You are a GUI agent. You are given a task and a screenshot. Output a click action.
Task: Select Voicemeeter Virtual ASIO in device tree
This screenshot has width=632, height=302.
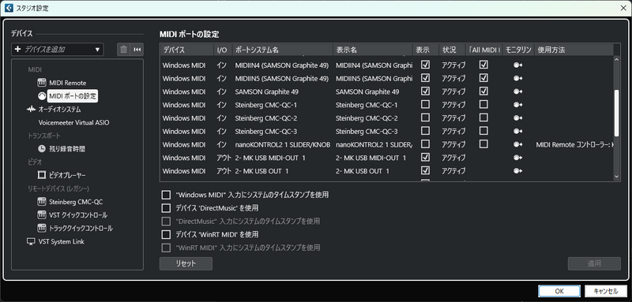73,123
